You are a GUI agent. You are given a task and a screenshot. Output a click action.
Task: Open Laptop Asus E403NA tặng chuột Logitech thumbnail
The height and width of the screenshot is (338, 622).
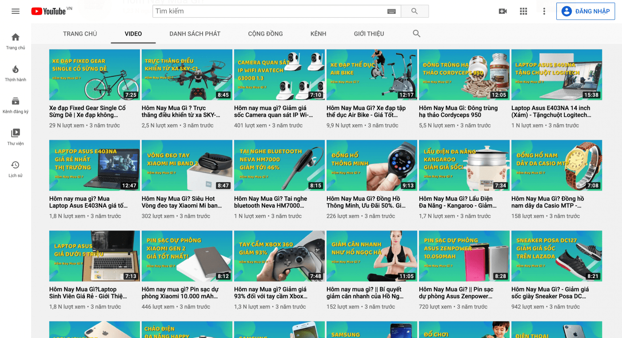pos(557,75)
